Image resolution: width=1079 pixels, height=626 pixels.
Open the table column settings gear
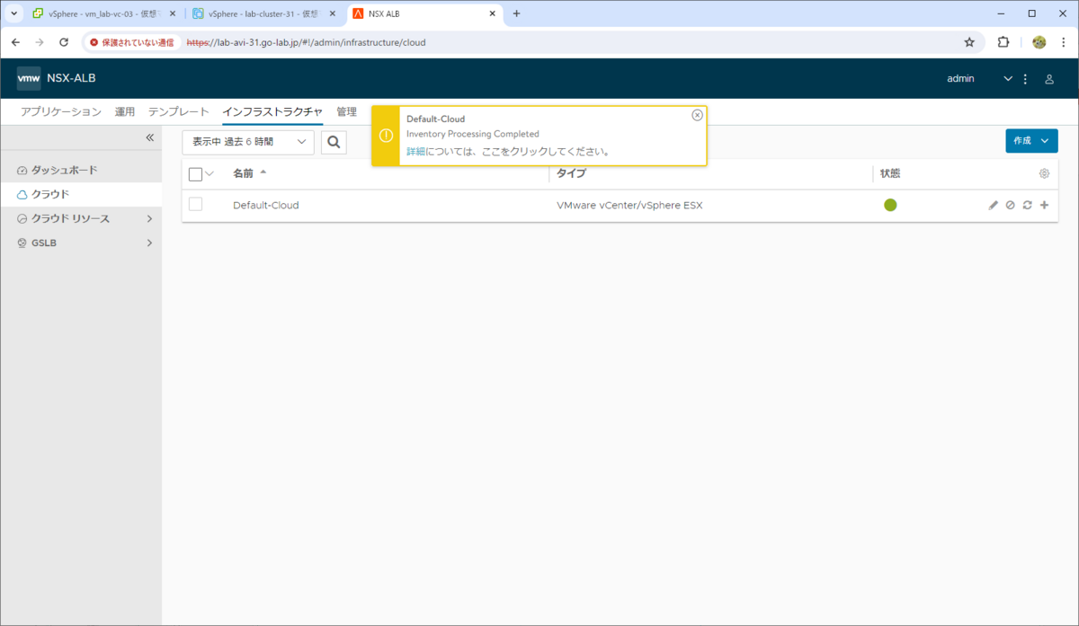click(1044, 173)
